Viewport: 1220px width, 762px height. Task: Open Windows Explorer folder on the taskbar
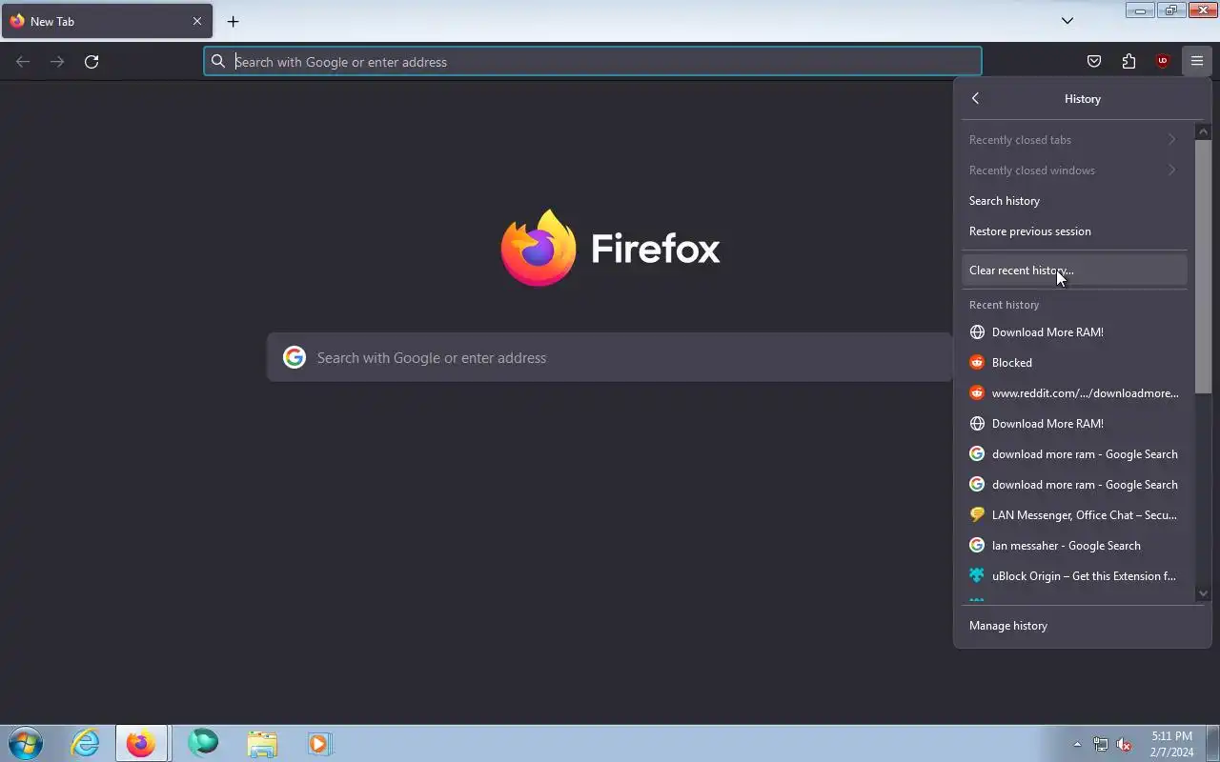[262, 743]
